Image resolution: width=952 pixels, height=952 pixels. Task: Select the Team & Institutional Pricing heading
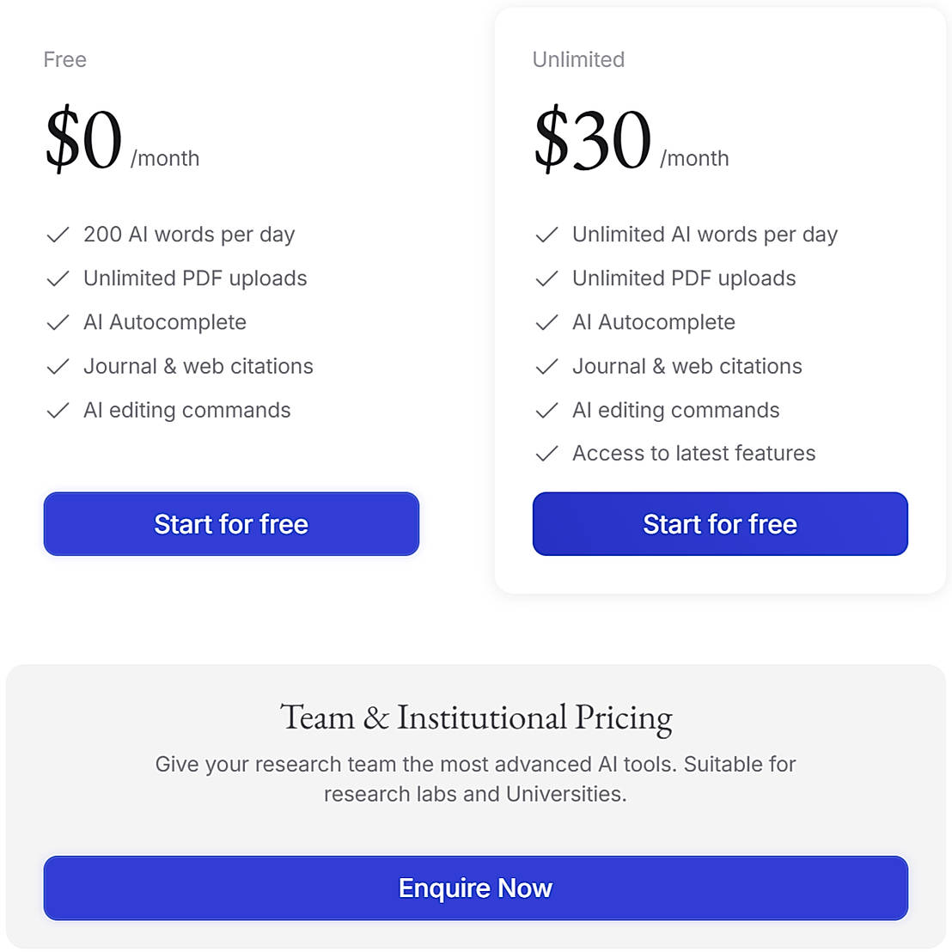(475, 717)
